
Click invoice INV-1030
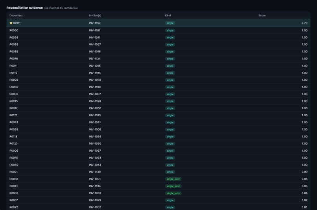click(95, 143)
